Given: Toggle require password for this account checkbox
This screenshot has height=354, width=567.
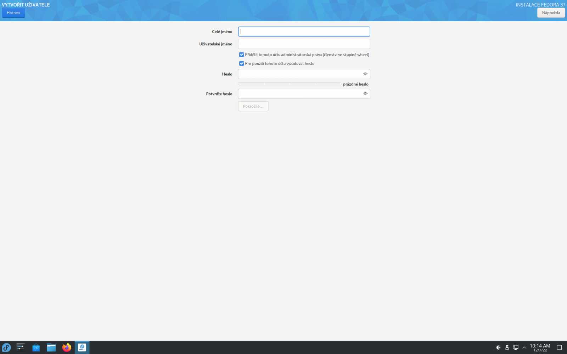Looking at the screenshot, I should pos(241,63).
